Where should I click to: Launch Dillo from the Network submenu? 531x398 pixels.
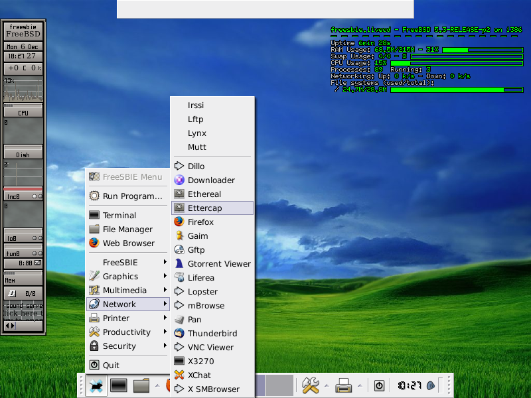(x=212, y=166)
